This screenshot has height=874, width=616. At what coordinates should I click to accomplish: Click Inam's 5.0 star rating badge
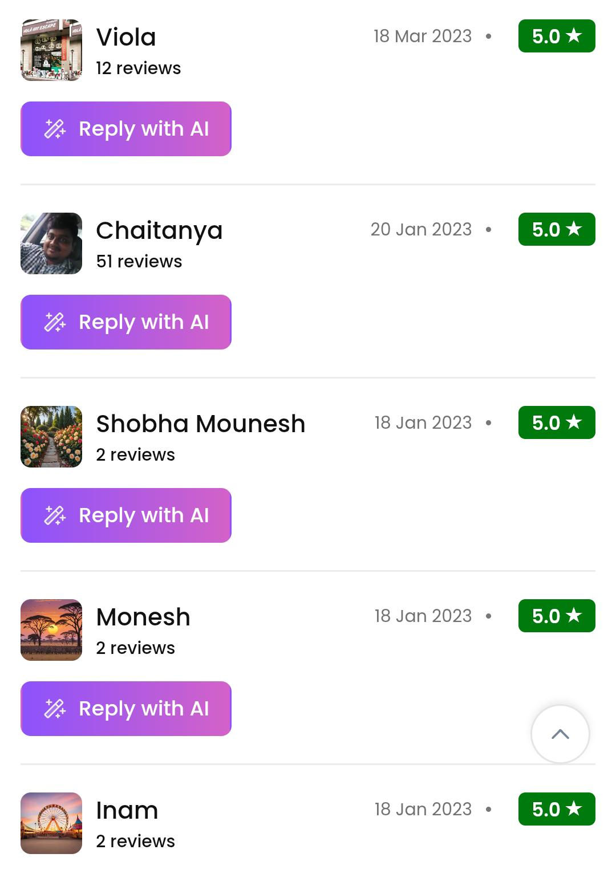(556, 809)
